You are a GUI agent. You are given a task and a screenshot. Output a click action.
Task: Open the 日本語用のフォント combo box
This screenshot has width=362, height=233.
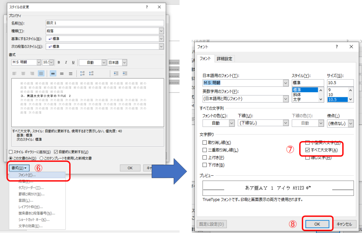point(286,83)
